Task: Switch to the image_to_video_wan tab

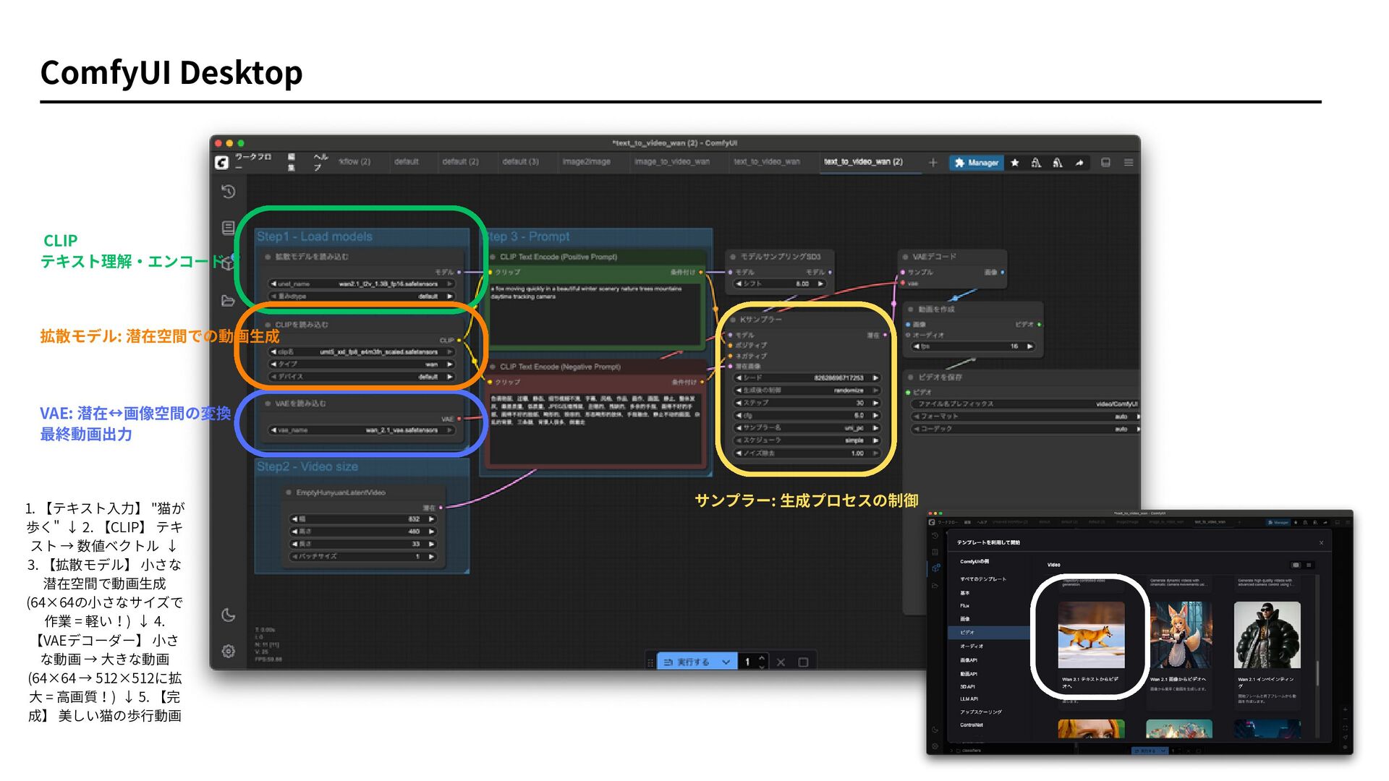Action: (x=672, y=162)
